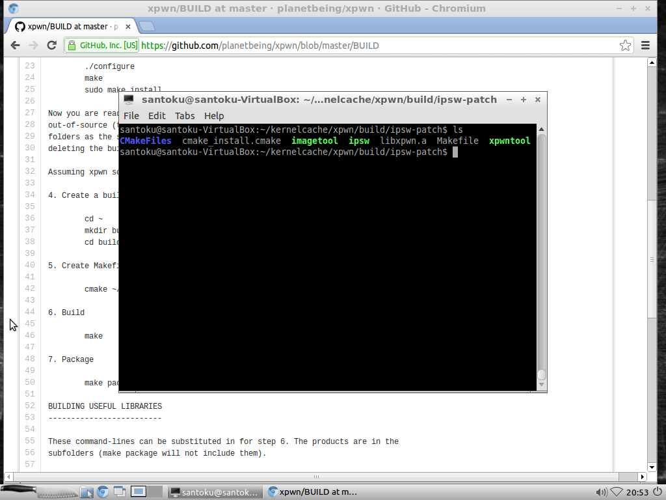Open the Chromium hamburger menu
This screenshot has width=666, height=500.
[645, 46]
